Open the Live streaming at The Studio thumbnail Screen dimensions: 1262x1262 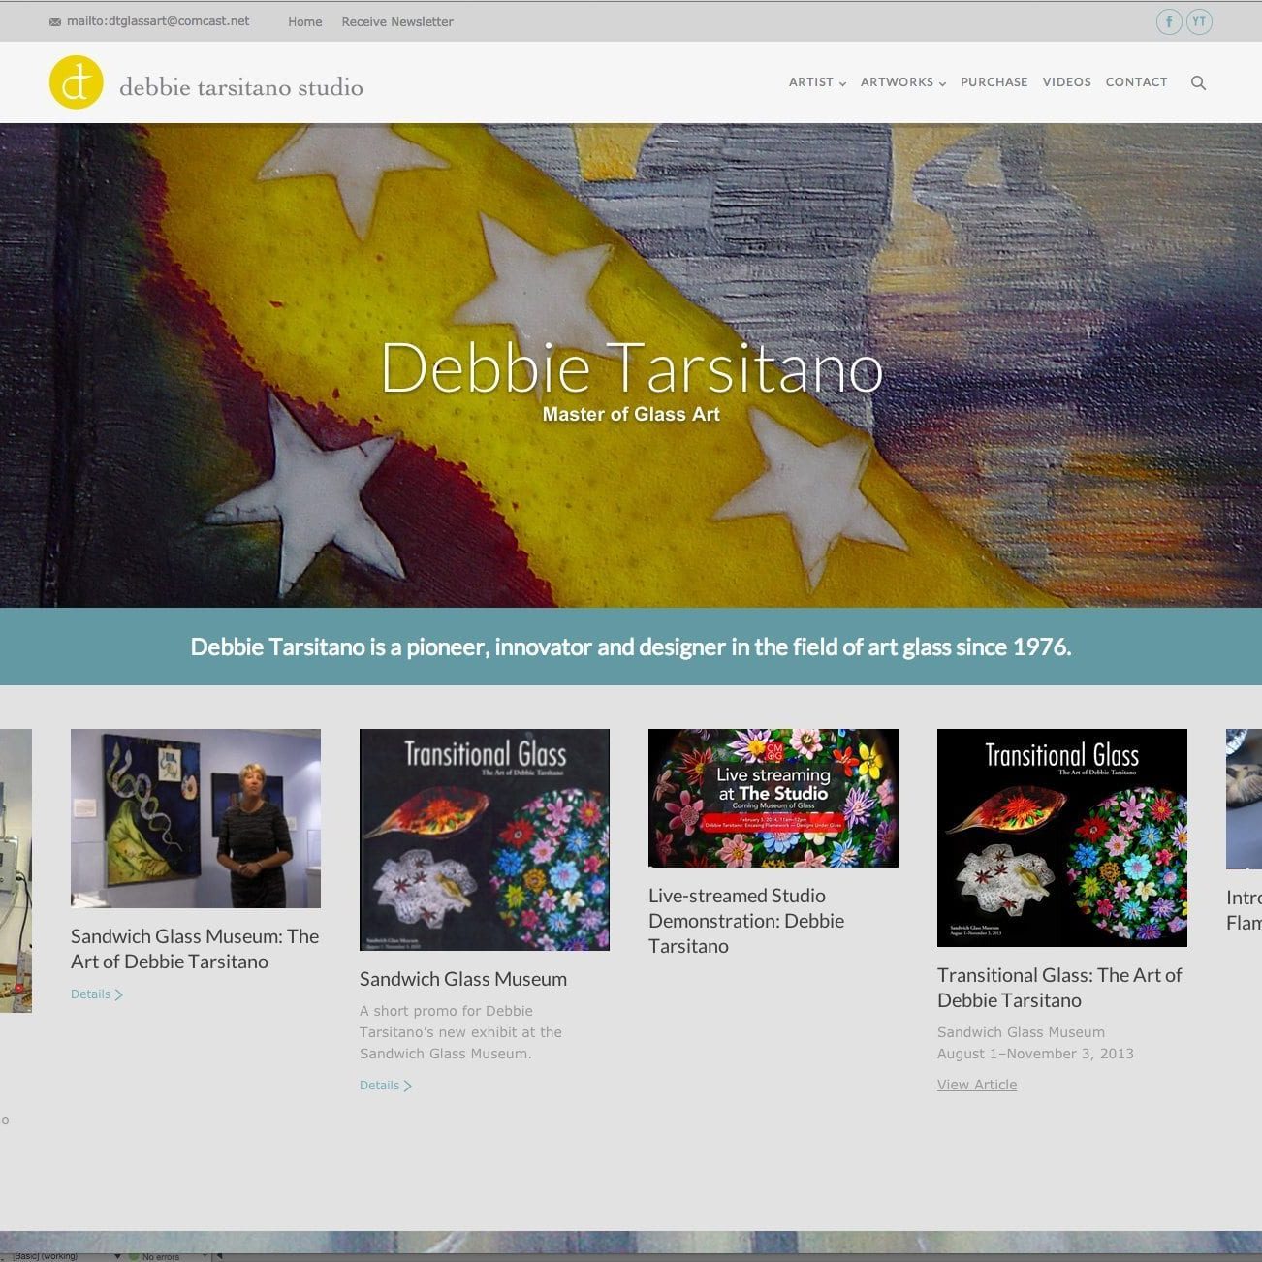tap(773, 798)
